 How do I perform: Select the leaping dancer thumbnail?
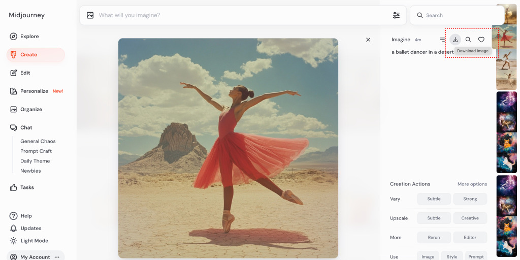[506, 80]
